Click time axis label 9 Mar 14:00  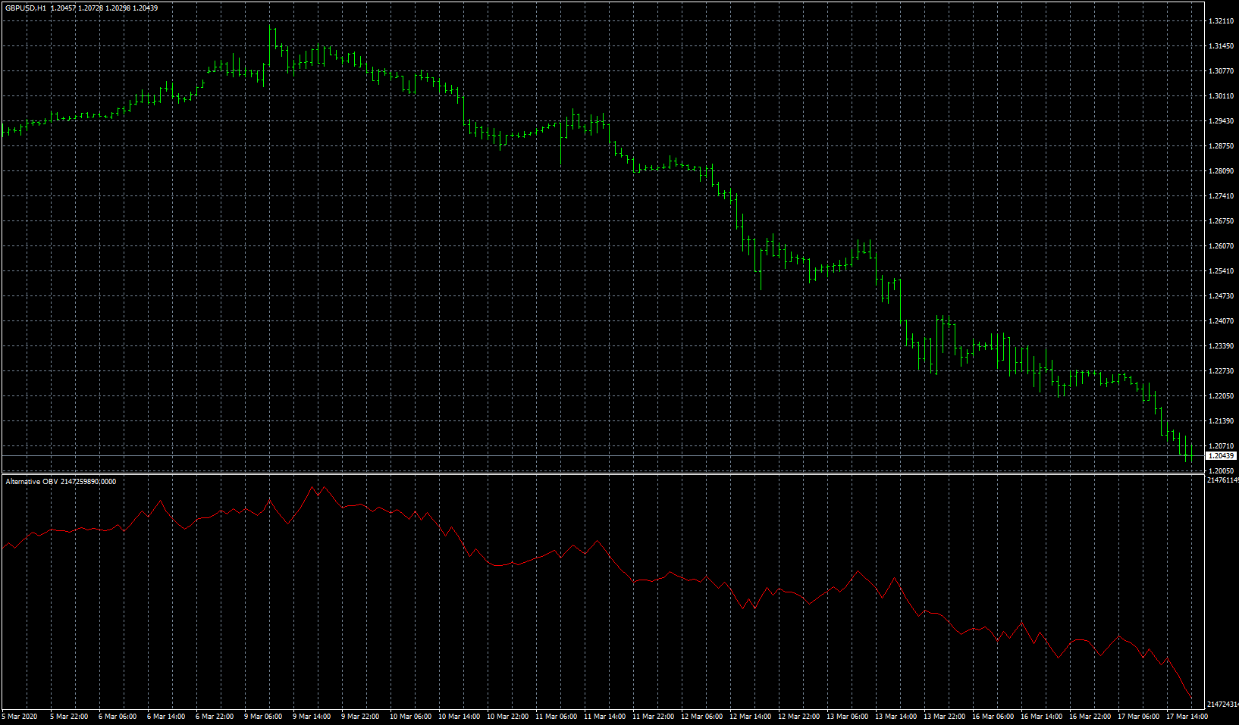tap(312, 717)
